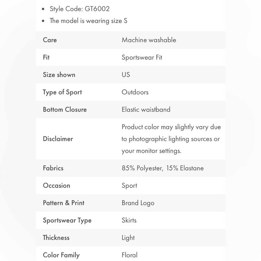The height and width of the screenshot is (261, 261).
Task: Click the Elastic waistband value
Action: 146,110
